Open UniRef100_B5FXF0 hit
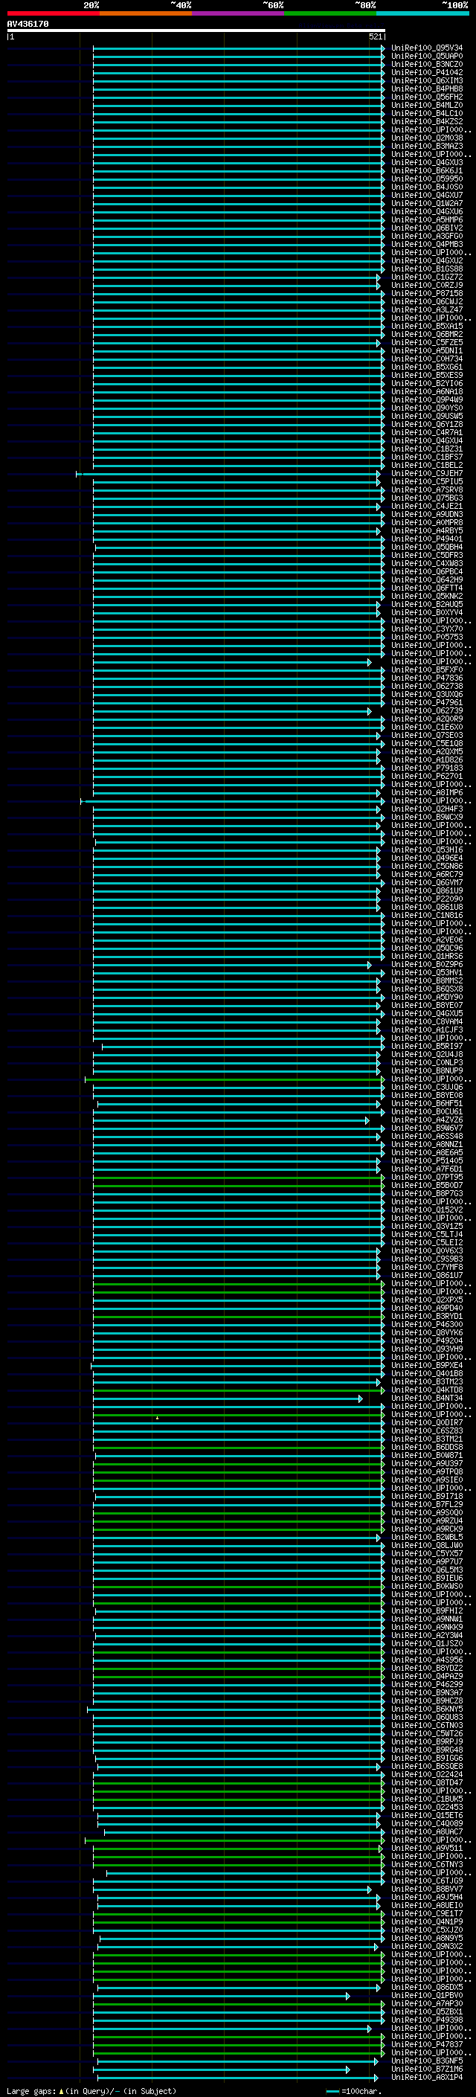476x2097 pixels. (x=426, y=670)
